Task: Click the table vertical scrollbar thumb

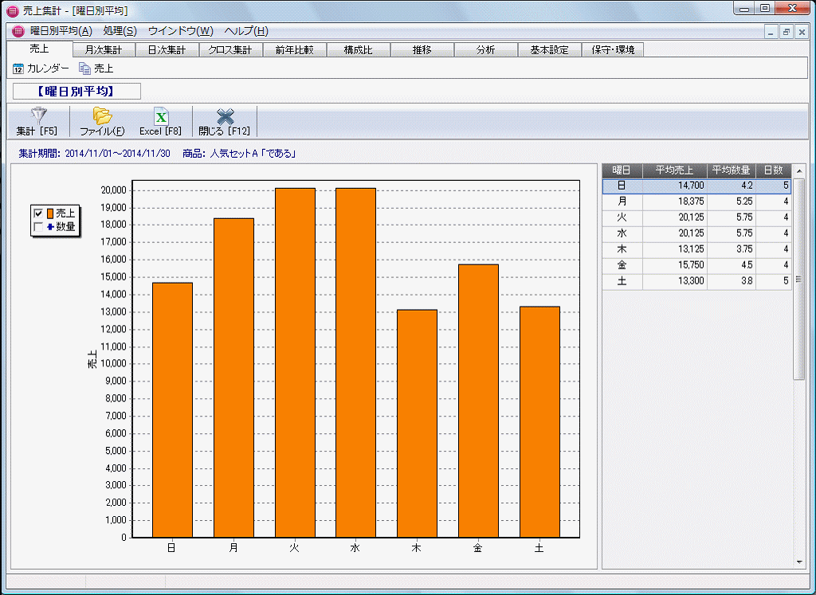Action: pyautogui.click(x=798, y=280)
